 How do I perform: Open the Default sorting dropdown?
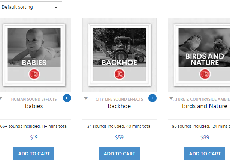click(x=30, y=8)
